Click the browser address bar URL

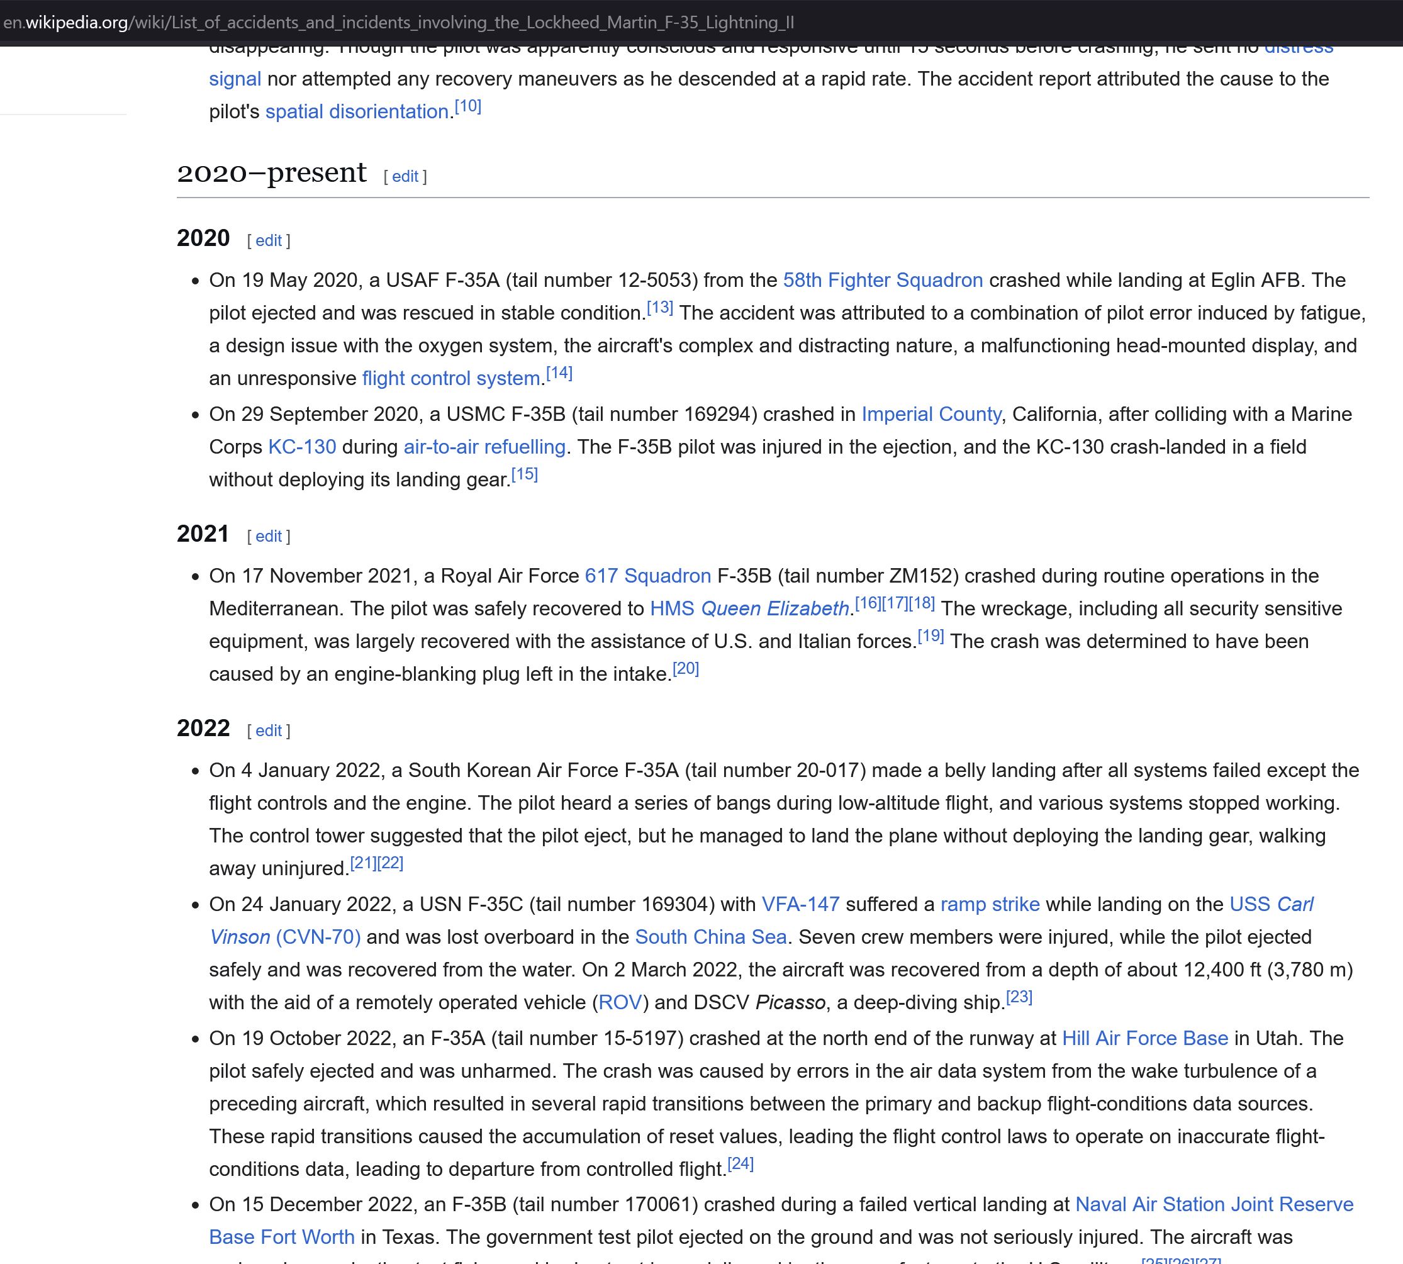click(x=398, y=22)
